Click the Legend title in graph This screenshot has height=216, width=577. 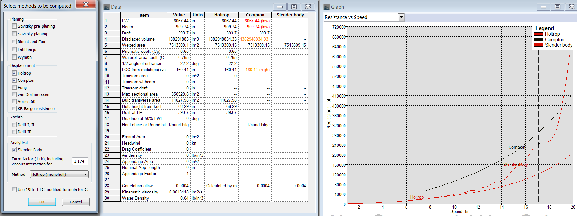544,28
